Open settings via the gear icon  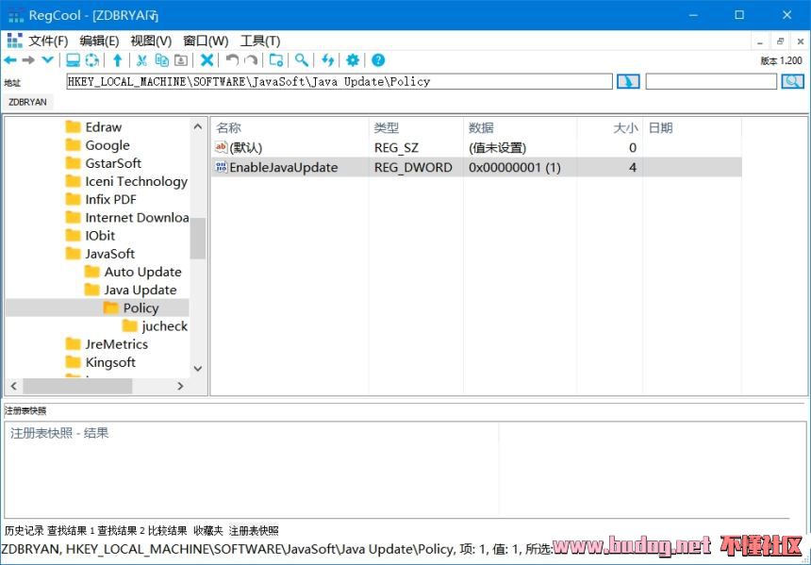click(x=353, y=60)
